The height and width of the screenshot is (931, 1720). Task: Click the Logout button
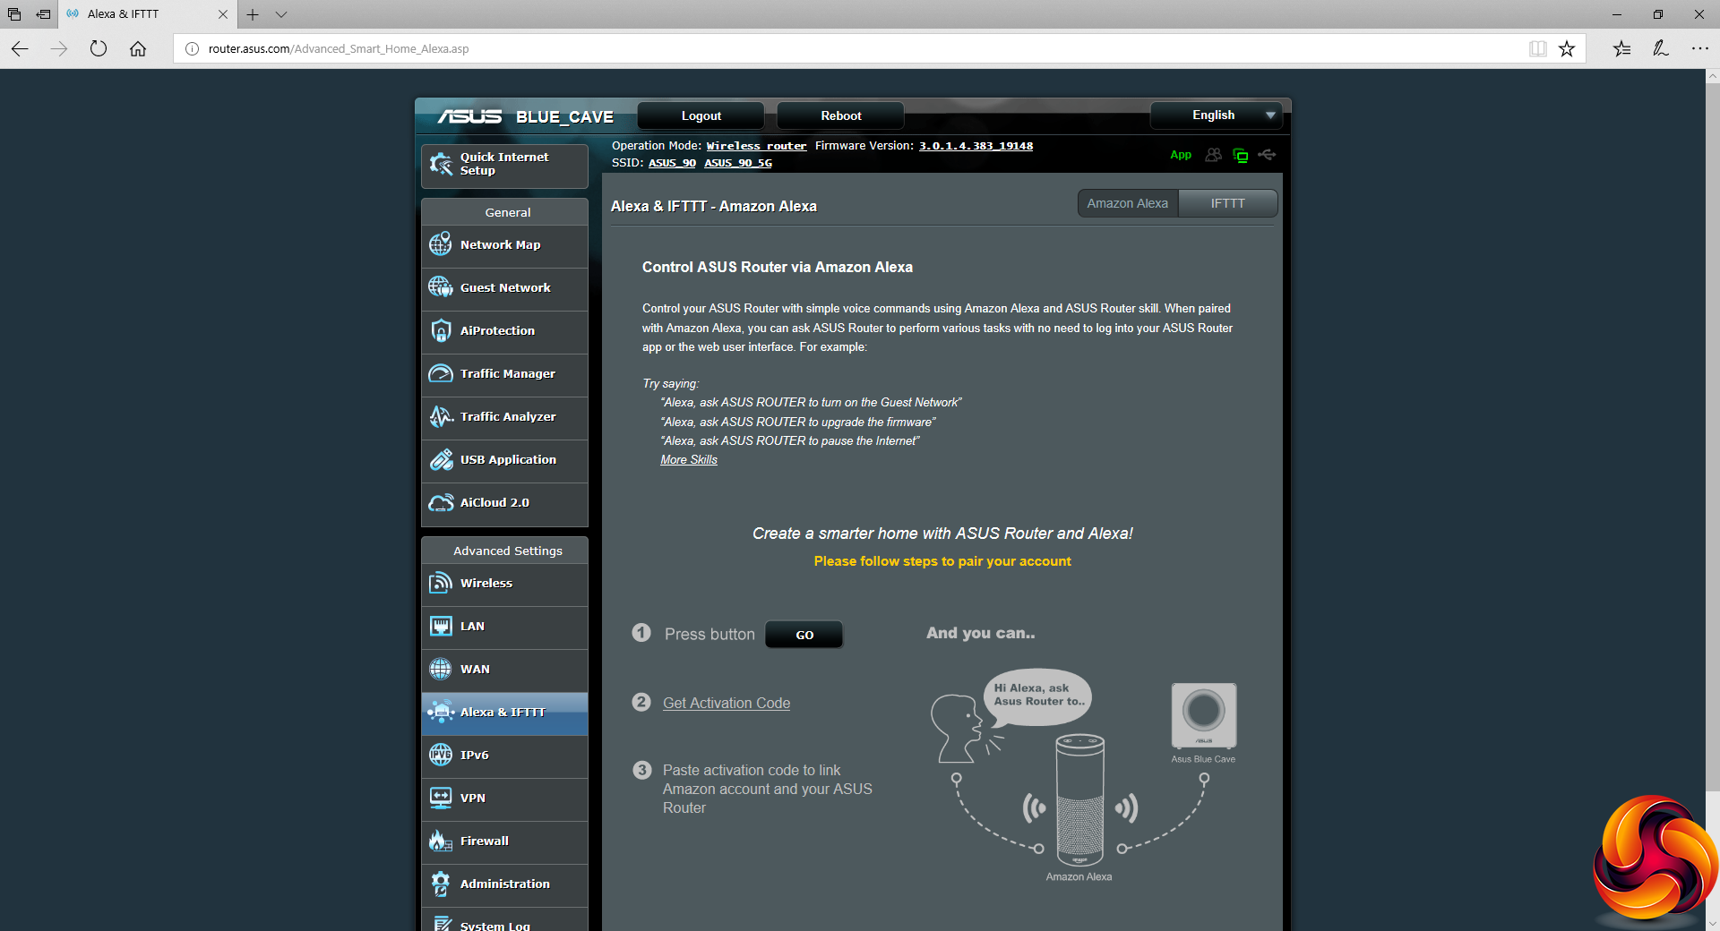(x=701, y=115)
